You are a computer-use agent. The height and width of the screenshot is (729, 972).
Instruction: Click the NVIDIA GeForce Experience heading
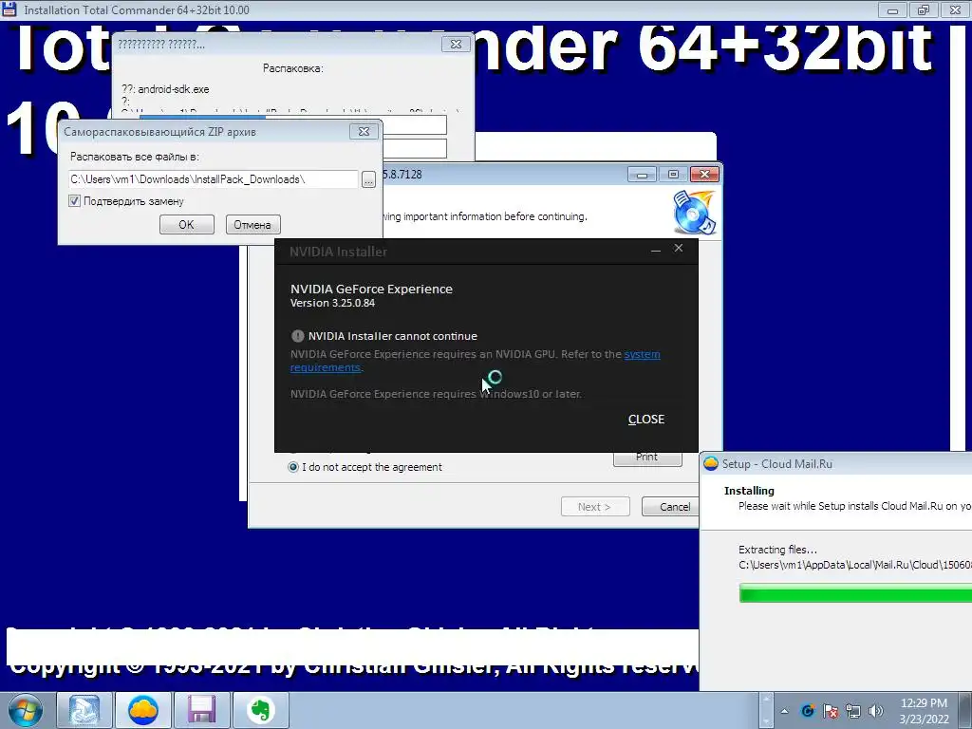tap(371, 289)
